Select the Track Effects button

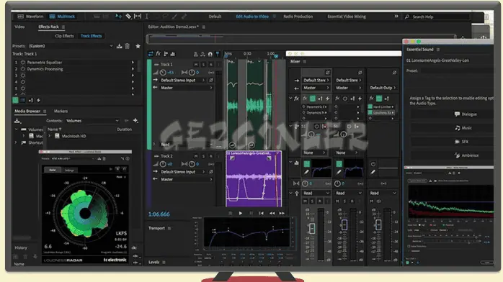(91, 36)
